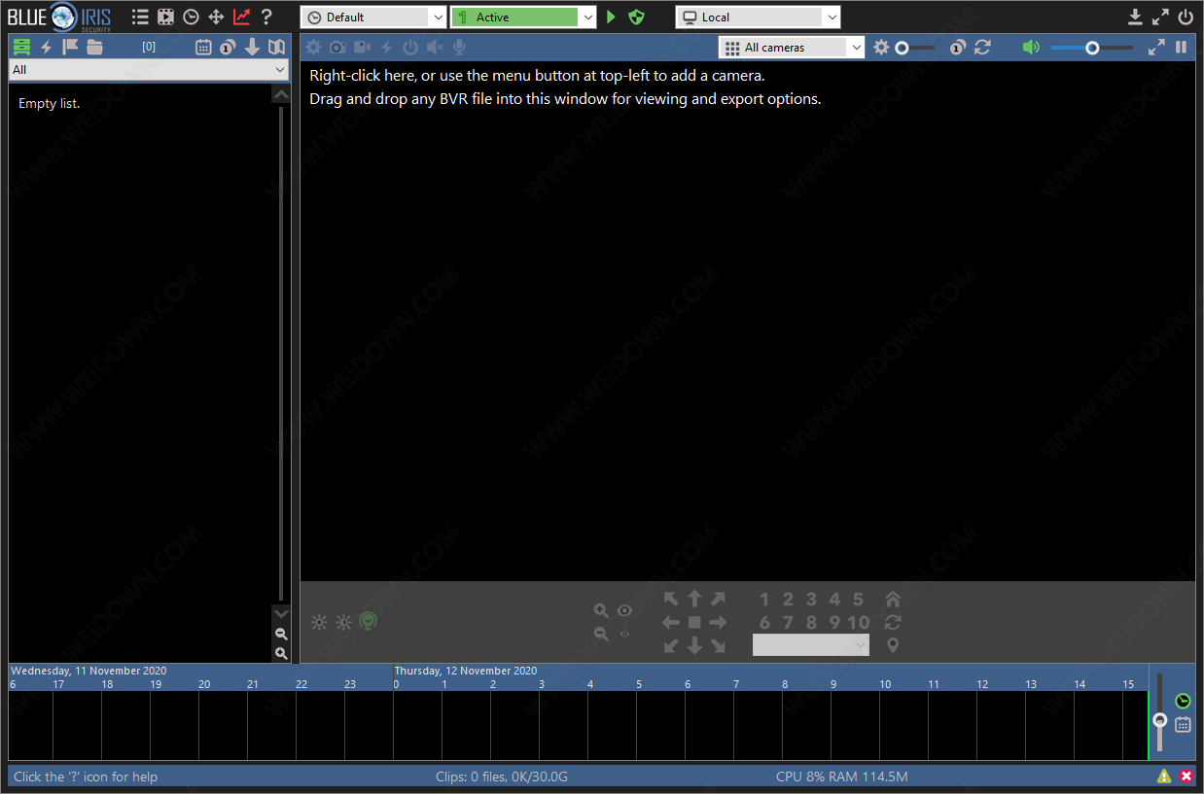This screenshot has height=794, width=1204.
Task: Open the All clips filter dropdown
Action: click(149, 70)
